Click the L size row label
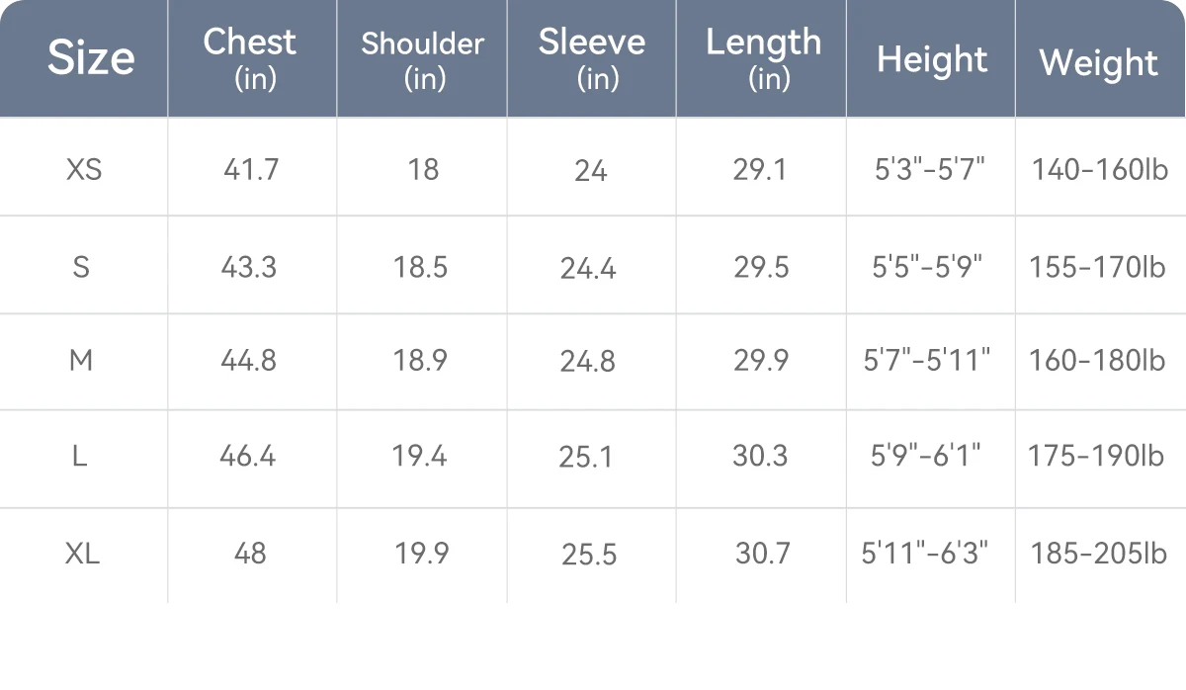Screen dimensions: 1186x690 click(80, 457)
